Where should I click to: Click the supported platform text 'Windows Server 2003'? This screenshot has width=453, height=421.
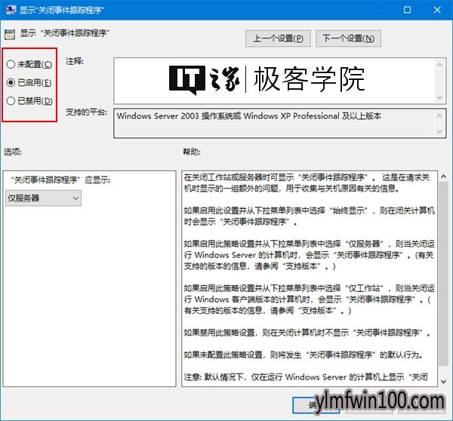[158, 116]
